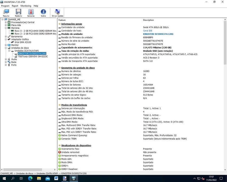227x182 pixels.
Task: Expand the Placa-mãe node
Action: (x=6, y=25)
